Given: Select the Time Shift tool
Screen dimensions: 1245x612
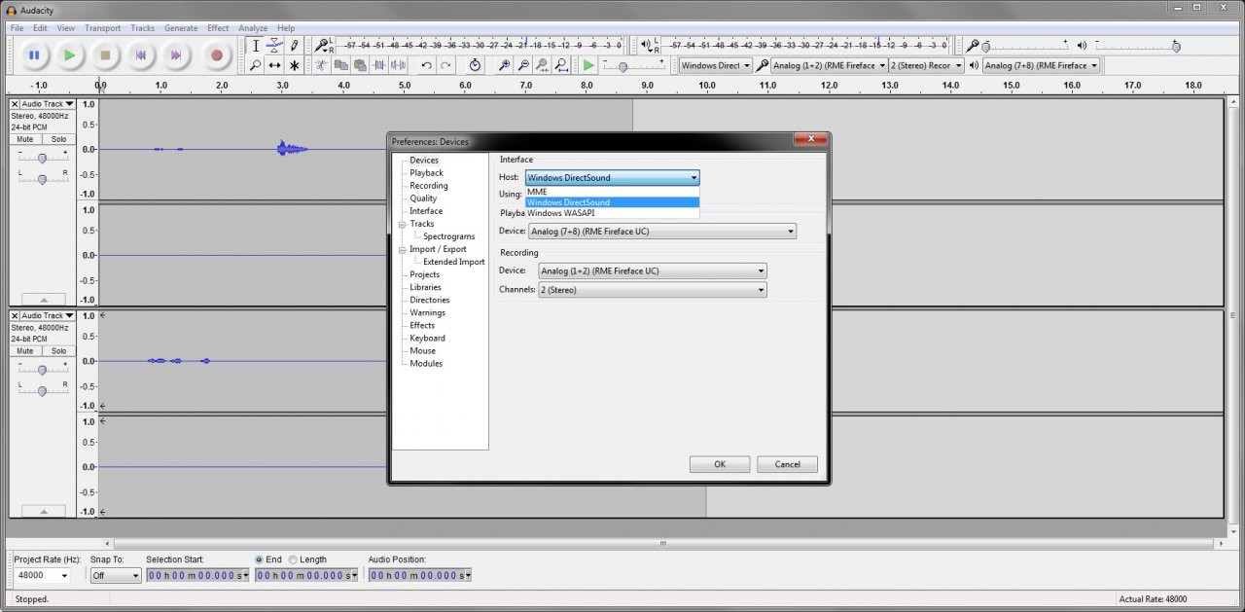Looking at the screenshot, I should [274, 65].
